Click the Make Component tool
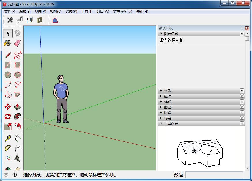Image resolution: width=252 pixels, height=181 pixels. [x=18, y=33]
